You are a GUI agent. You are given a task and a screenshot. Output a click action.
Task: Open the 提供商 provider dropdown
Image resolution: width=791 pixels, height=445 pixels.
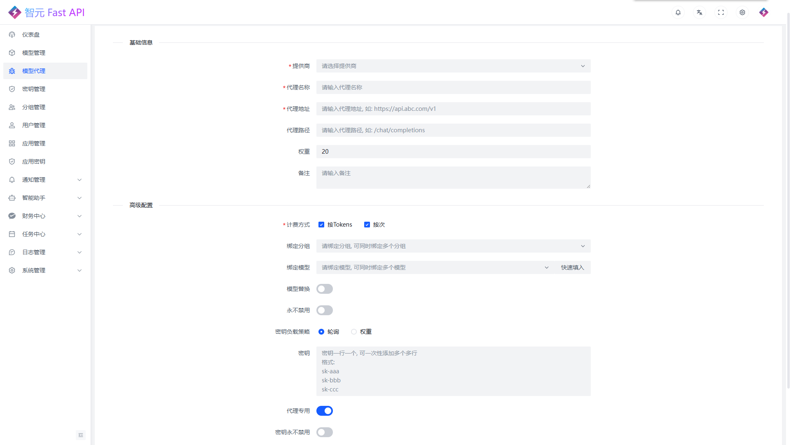(x=453, y=66)
